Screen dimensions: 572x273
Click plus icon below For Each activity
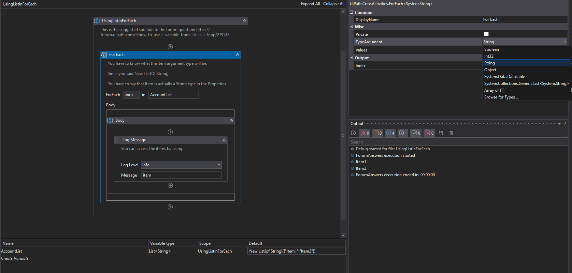pyautogui.click(x=170, y=207)
